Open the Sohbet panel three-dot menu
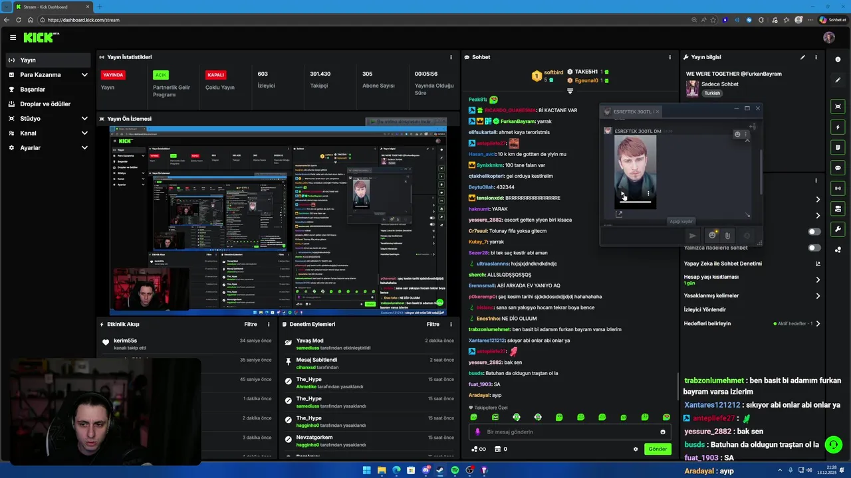 pos(669,57)
